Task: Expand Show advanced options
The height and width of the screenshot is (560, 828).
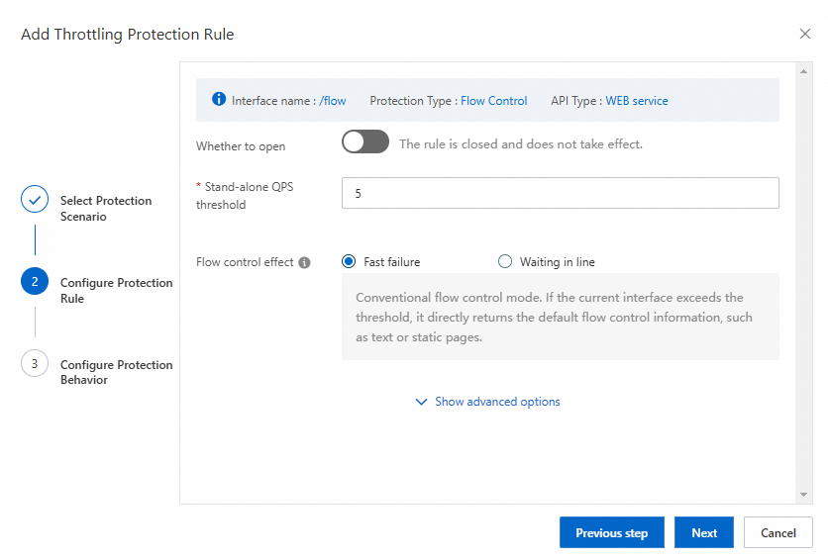Action: pos(497,402)
